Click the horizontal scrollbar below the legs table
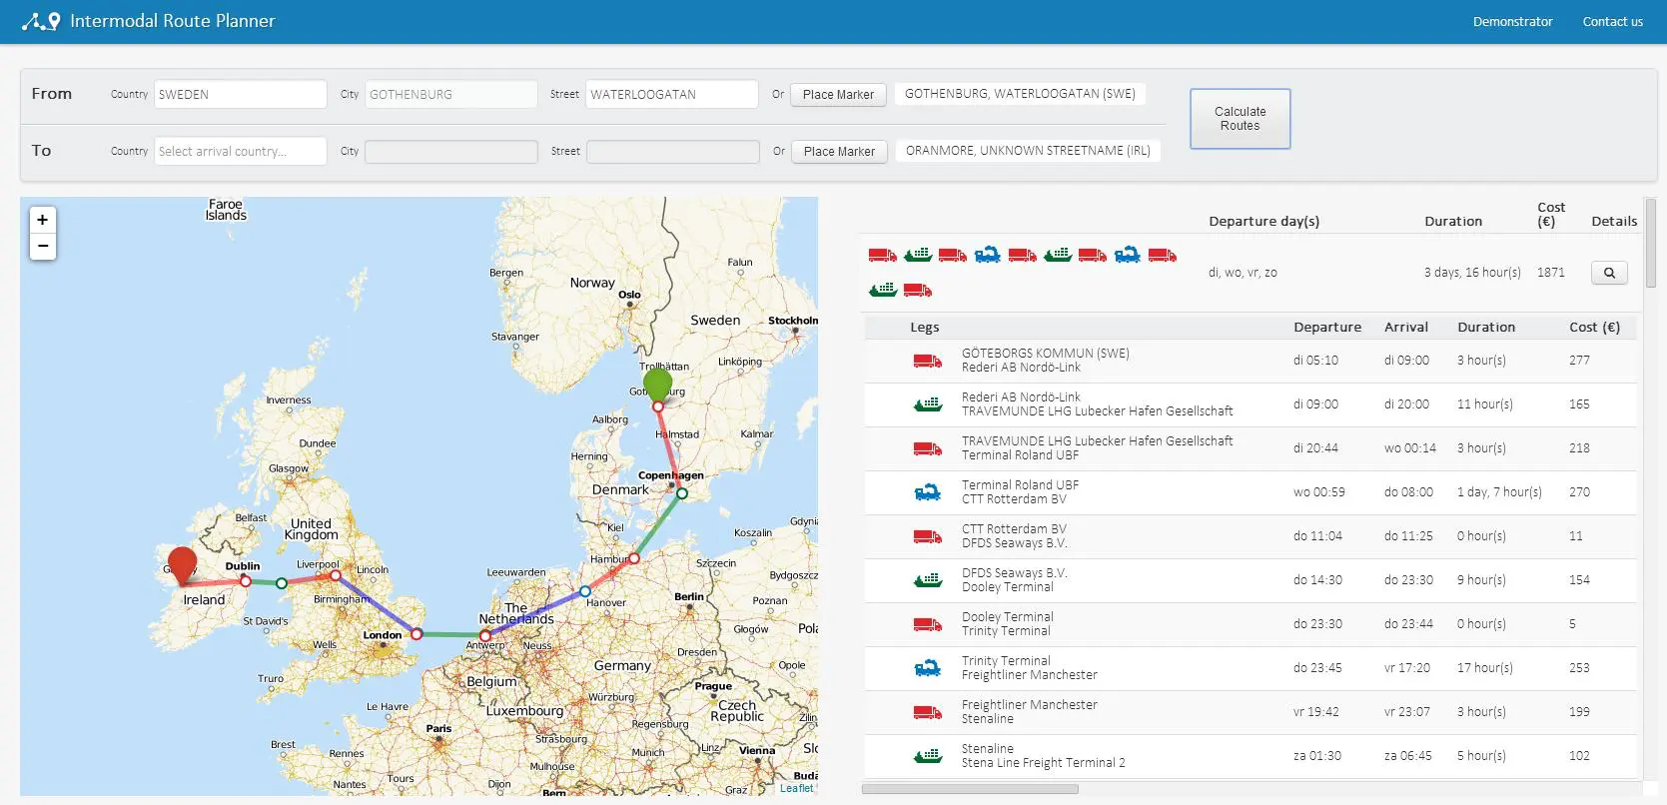 (x=970, y=789)
